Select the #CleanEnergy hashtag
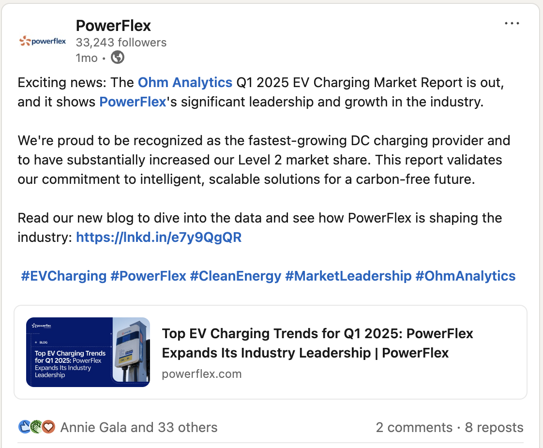 coord(235,276)
